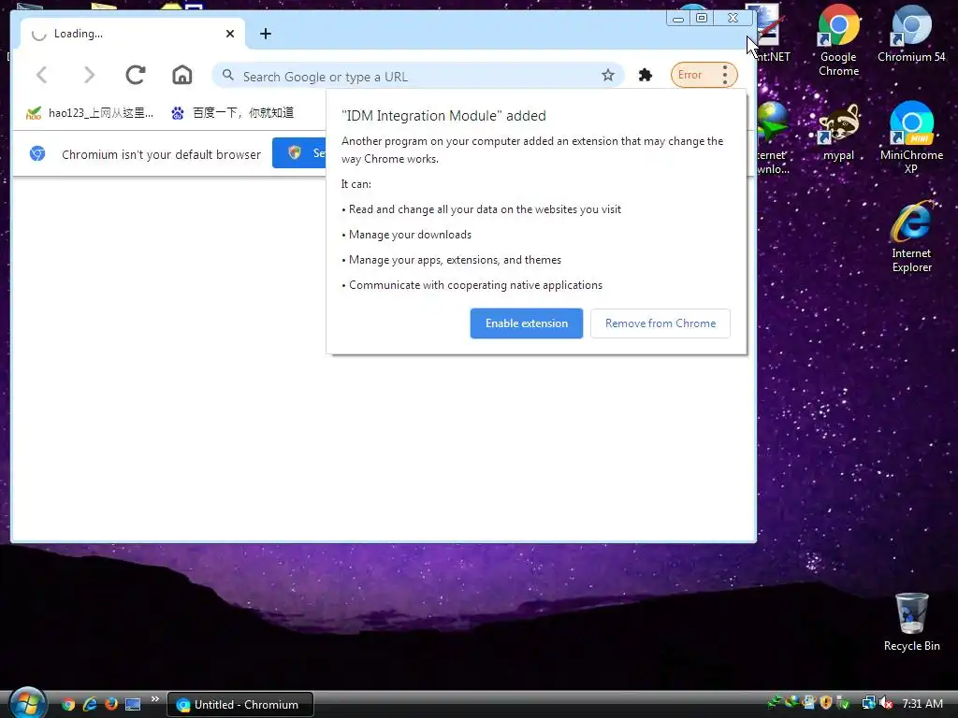Open a new tab with plus icon
Viewport: 958px width, 718px height.
click(265, 34)
